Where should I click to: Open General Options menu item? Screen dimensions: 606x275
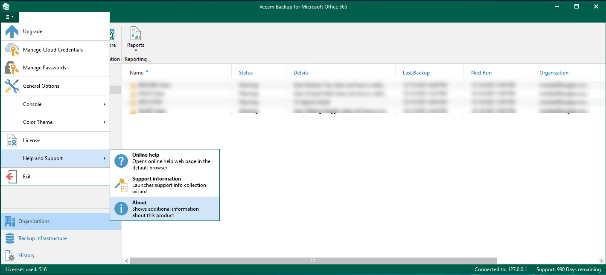pyautogui.click(x=55, y=86)
